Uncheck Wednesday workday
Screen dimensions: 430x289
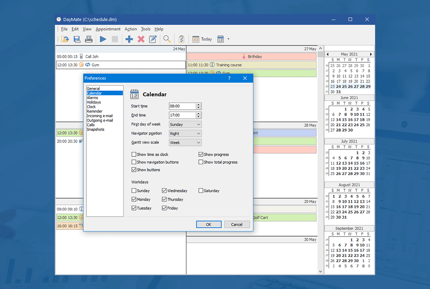tap(164, 191)
